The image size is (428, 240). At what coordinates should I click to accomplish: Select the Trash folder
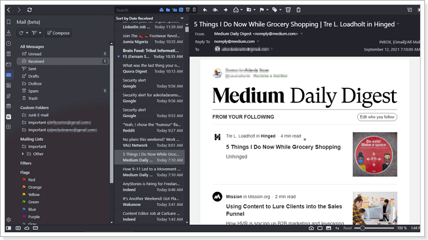[x=63, y=98]
